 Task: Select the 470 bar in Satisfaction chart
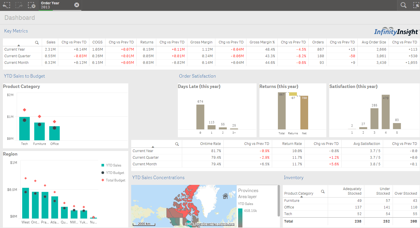[386, 112]
